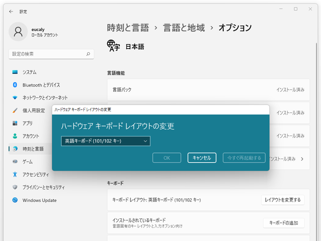This screenshot has height=241, width=321.
Task: Click 今すぐ再起動する button
Action: [244, 158]
